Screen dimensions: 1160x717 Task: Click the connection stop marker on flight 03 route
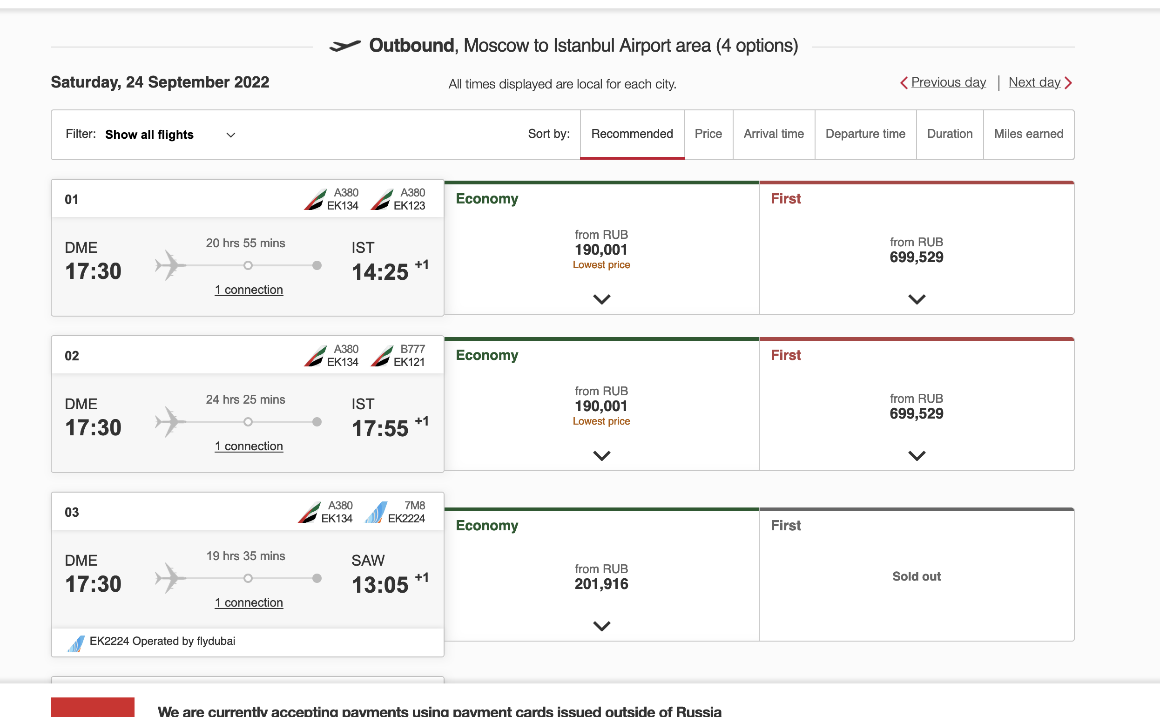coord(248,578)
